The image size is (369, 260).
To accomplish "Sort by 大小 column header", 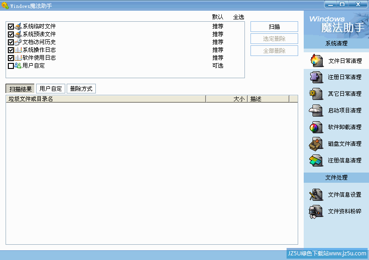I will pos(226,99).
